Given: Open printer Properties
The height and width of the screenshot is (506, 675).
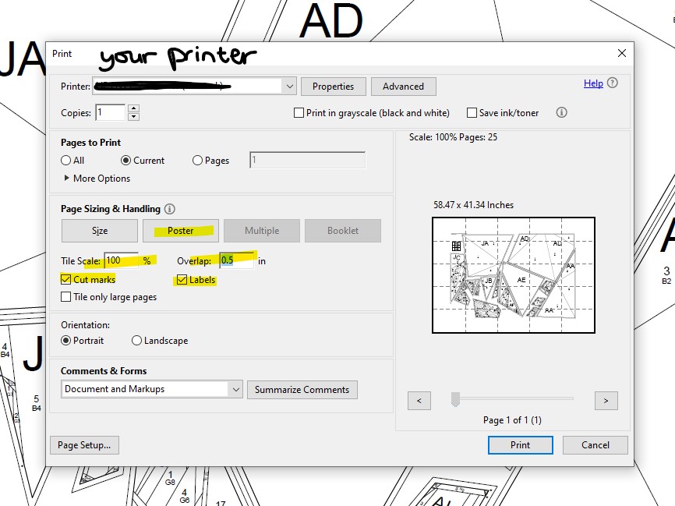Looking at the screenshot, I should coord(333,86).
